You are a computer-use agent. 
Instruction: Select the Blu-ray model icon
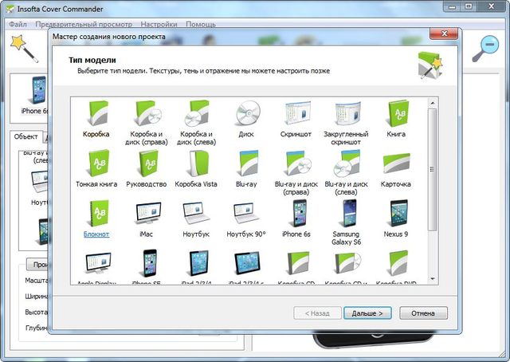point(247,163)
